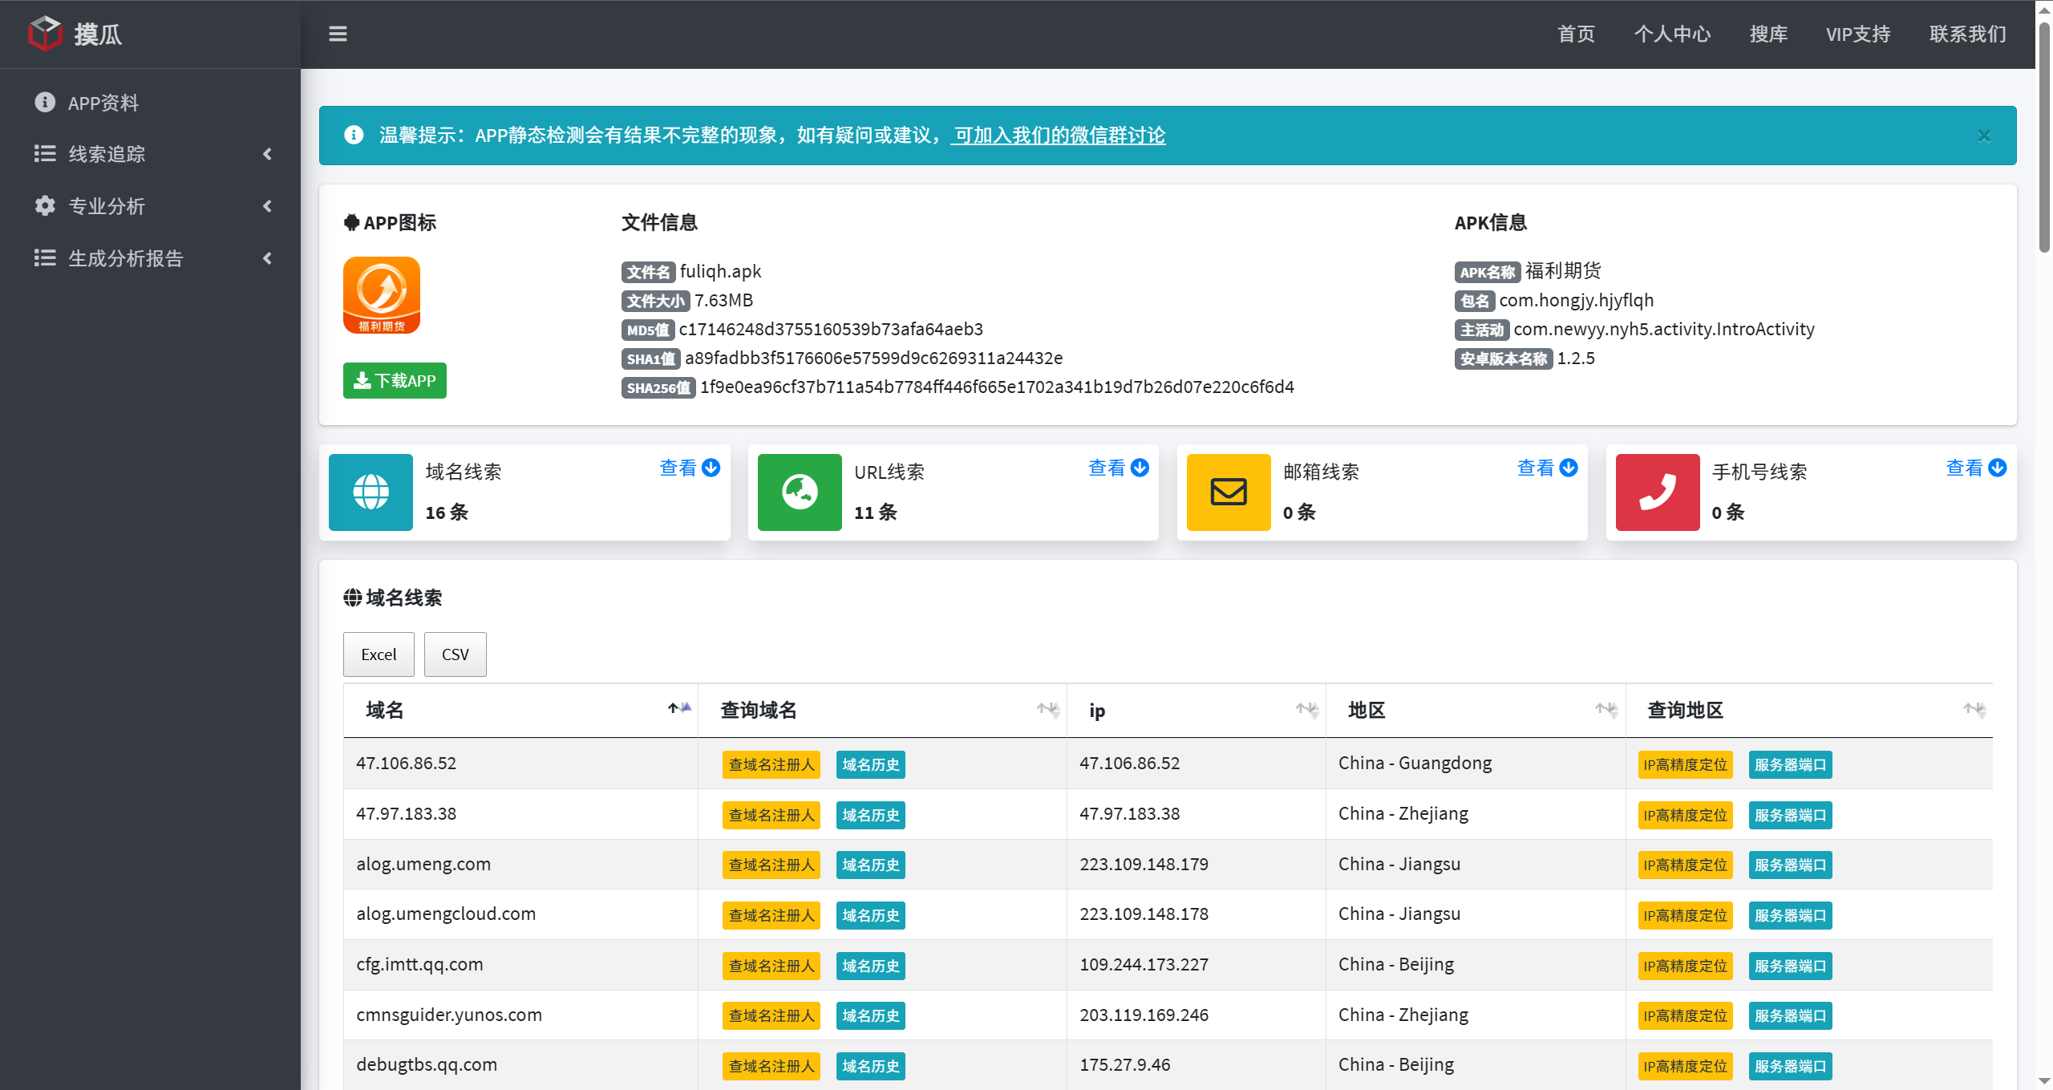Export domain table via Excel button

(x=379, y=654)
